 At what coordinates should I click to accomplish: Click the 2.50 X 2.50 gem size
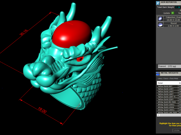pyautogui.click(x=173, y=26)
